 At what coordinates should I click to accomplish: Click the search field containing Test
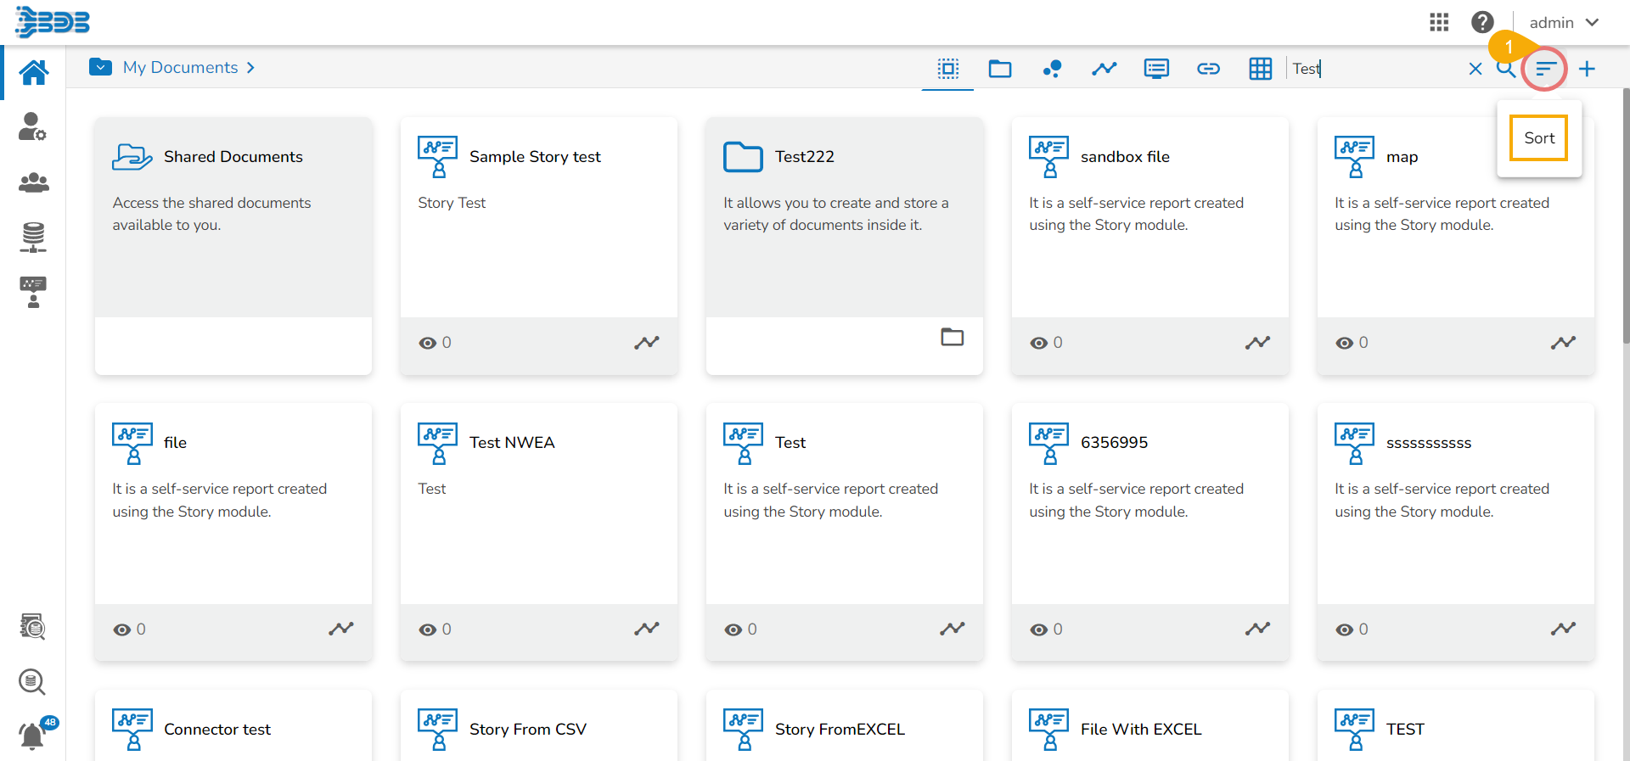[1375, 69]
